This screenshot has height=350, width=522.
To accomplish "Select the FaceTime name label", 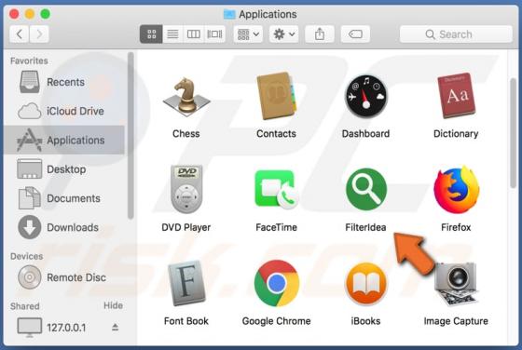I will click(276, 227).
